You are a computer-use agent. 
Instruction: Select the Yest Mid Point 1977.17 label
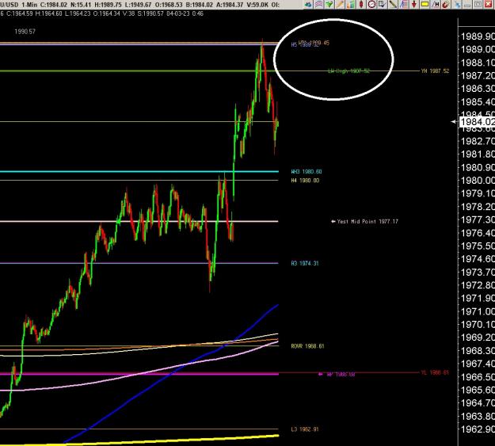367,222
